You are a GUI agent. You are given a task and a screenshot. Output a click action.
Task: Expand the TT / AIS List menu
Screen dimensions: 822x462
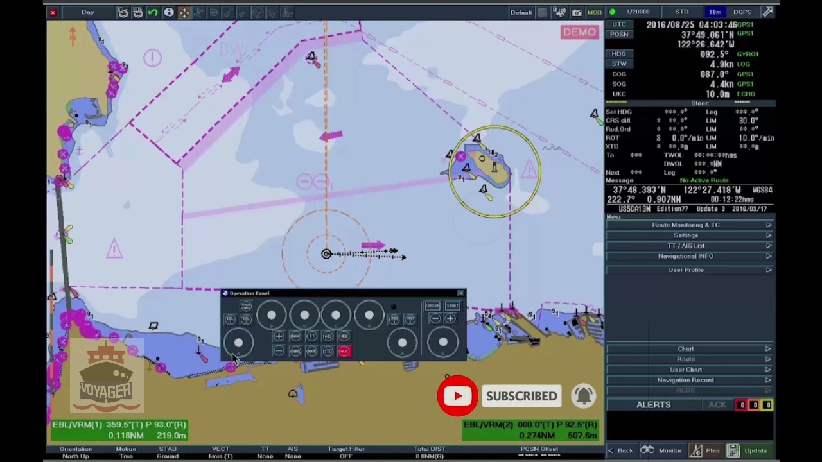(x=689, y=246)
